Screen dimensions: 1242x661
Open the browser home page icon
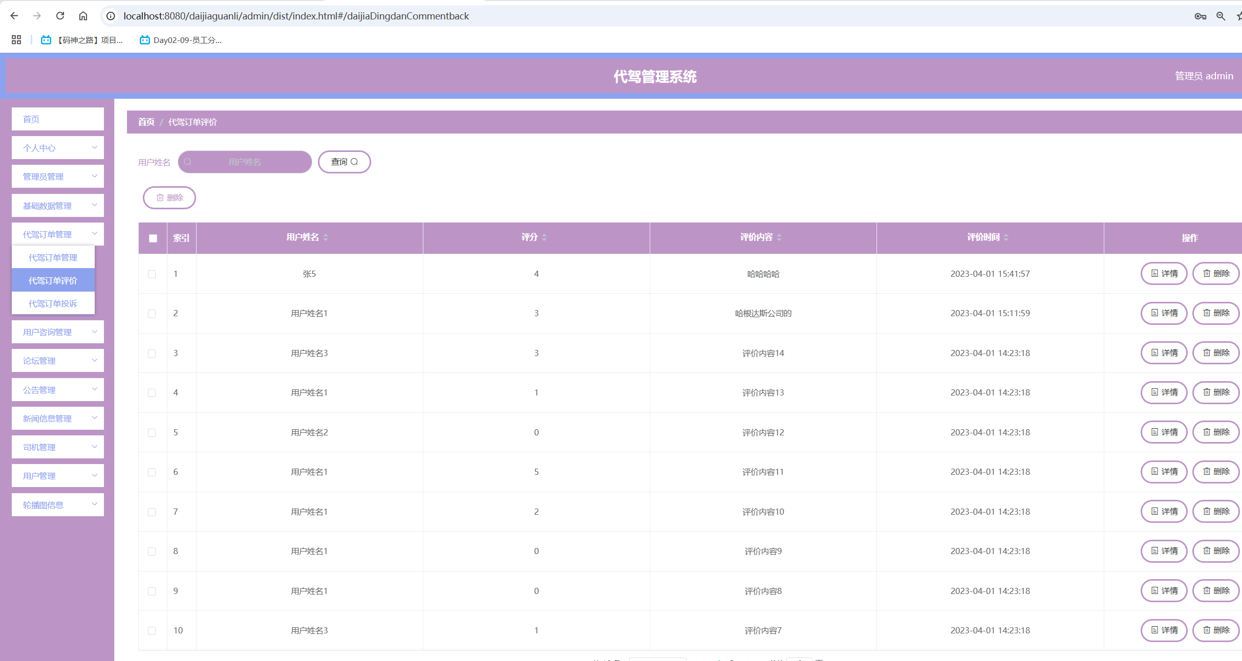pyautogui.click(x=83, y=16)
